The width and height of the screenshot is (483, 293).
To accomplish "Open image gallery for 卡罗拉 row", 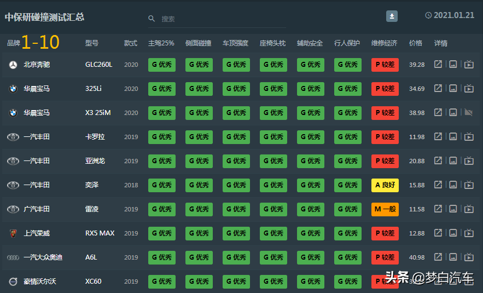I will pos(453,136).
